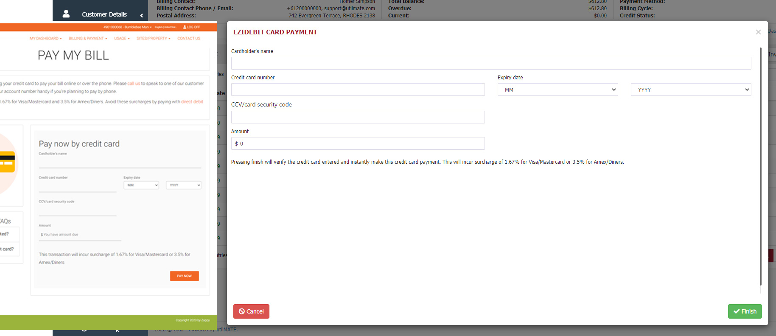This screenshot has width=776, height=336.
Task: Click the green Finish button
Action: click(x=745, y=311)
